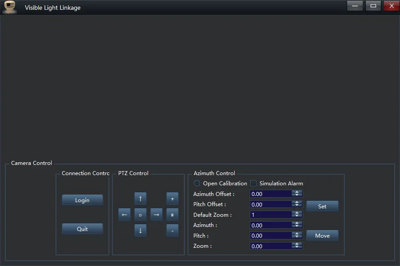Pan camera with the left arrow button
This screenshot has width=400, height=266.
[124, 215]
